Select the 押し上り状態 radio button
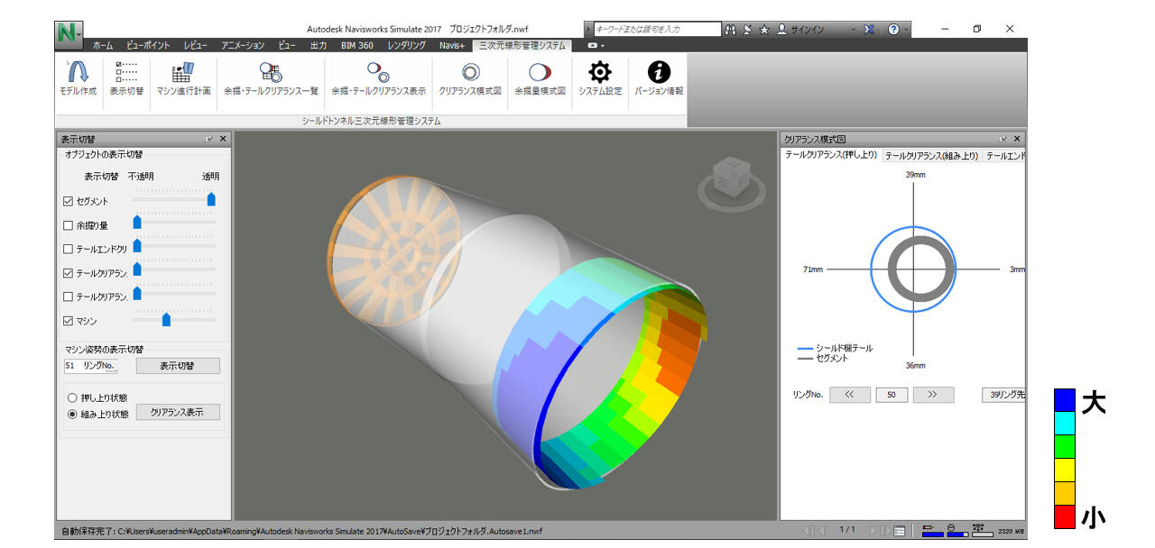 point(72,397)
